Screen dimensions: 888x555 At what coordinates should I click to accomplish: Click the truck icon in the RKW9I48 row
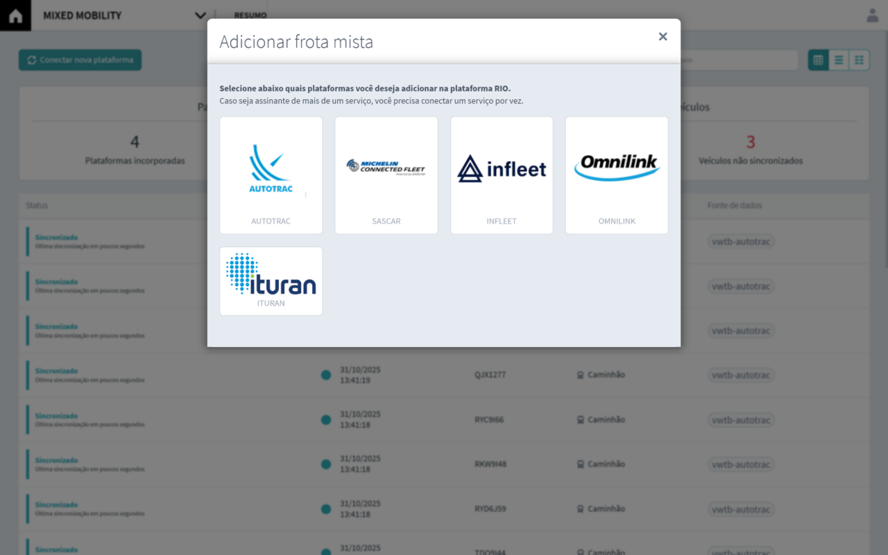580,464
